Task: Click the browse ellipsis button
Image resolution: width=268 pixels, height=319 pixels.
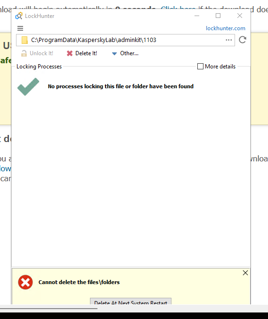Action: 229,40
